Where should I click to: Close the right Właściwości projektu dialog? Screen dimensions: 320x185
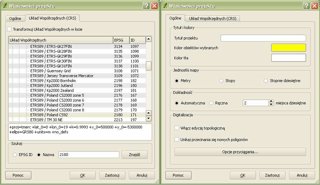click(x=315, y=6)
